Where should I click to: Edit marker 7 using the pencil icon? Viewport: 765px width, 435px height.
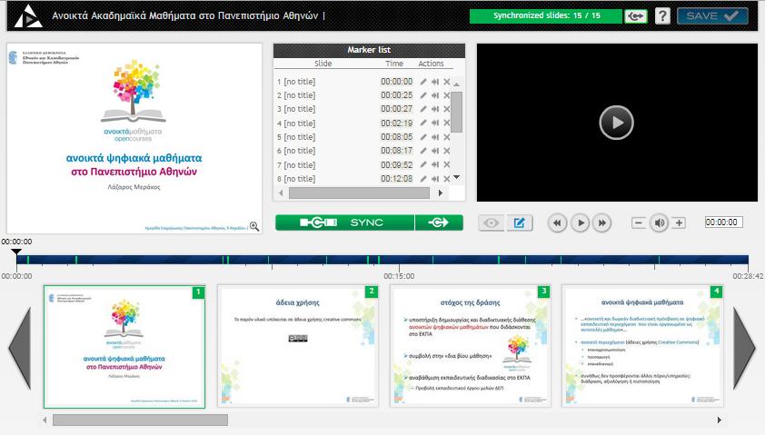423,165
